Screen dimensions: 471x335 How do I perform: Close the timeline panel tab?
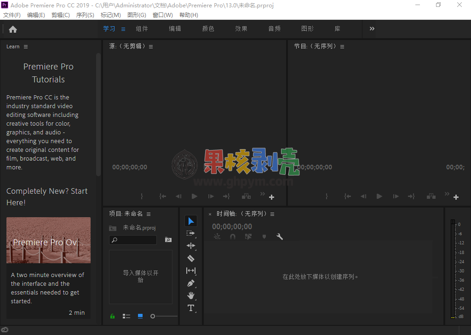pyautogui.click(x=210, y=214)
